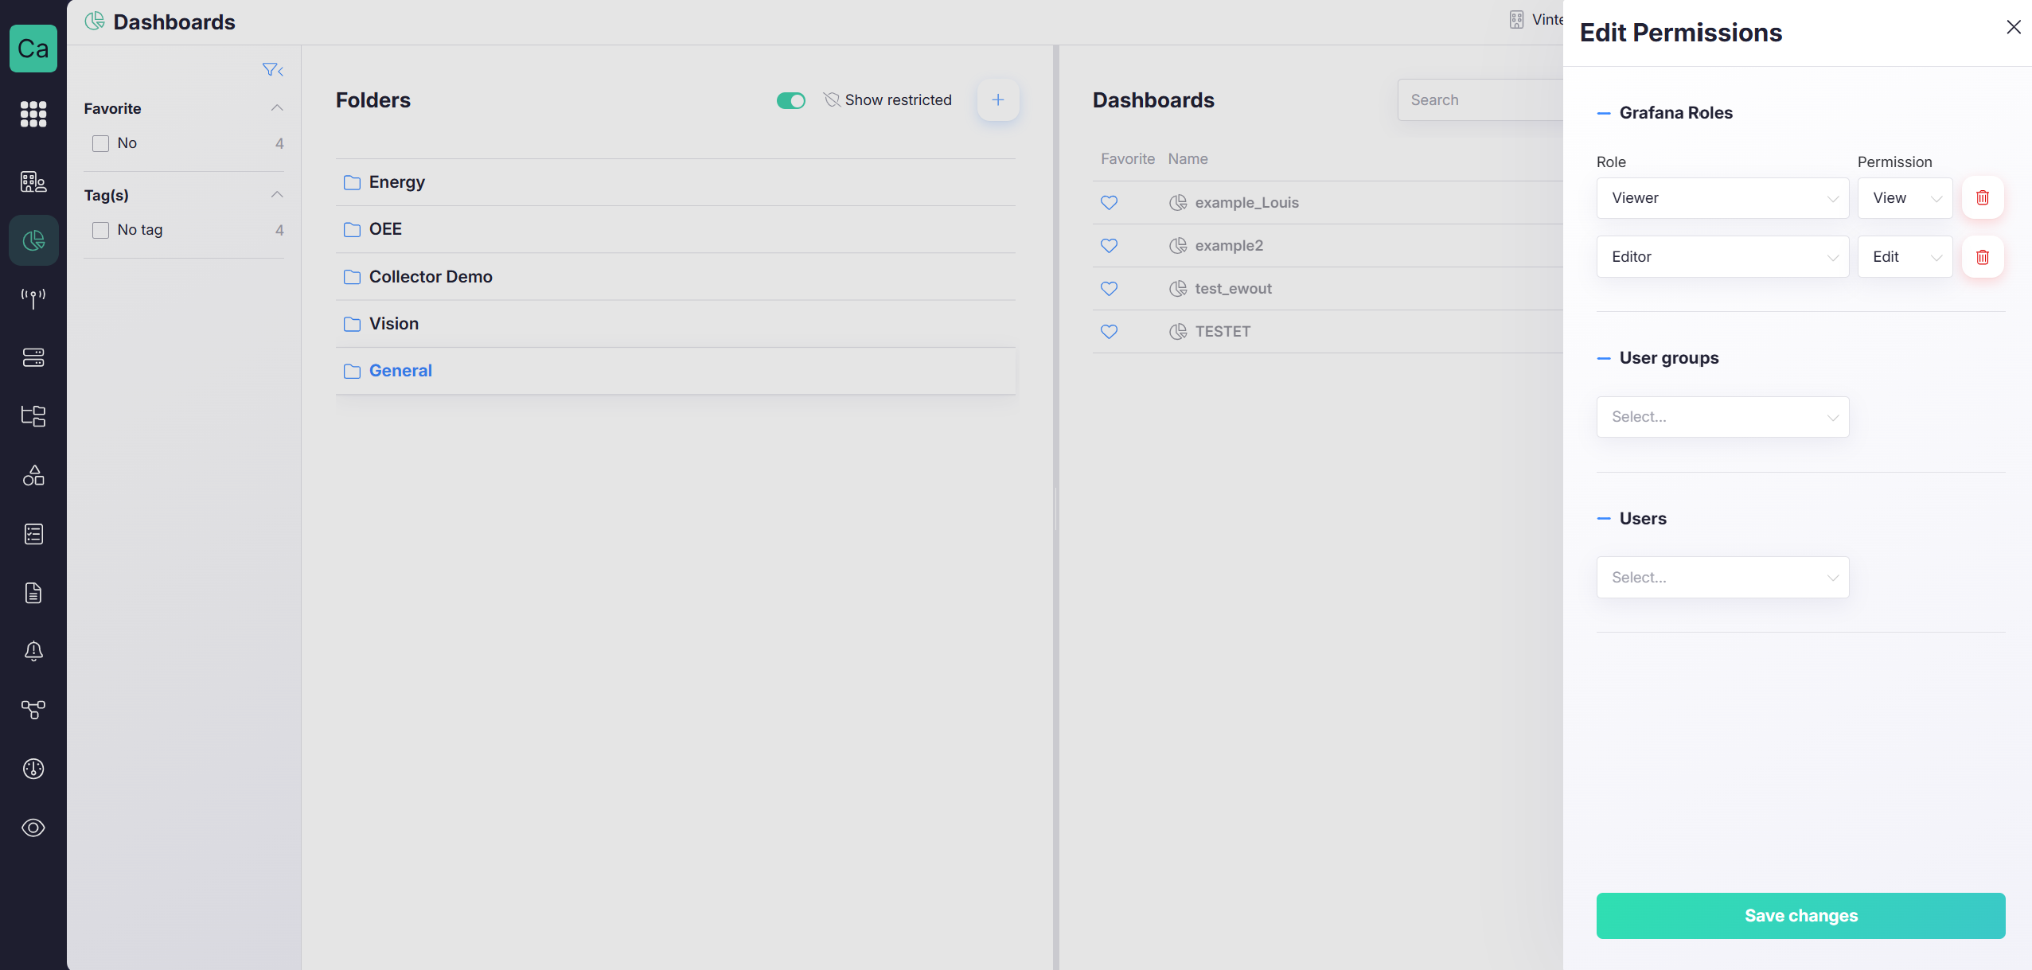Delete the Viewer role permission row
Image resolution: width=2032 pixels, height=970 pixels.
pos(1983,198)
